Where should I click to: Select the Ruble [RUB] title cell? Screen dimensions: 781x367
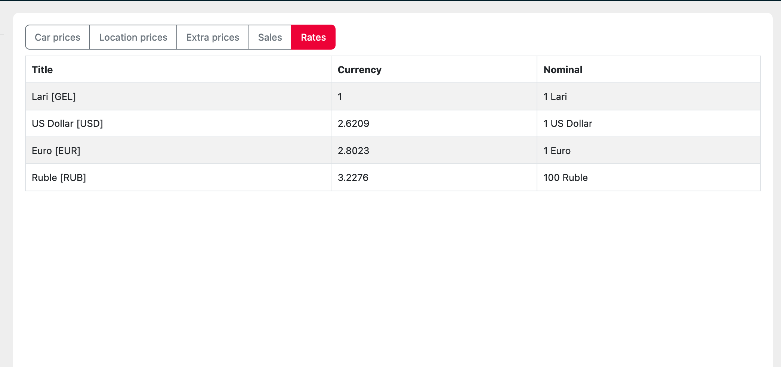coord(59,178)
